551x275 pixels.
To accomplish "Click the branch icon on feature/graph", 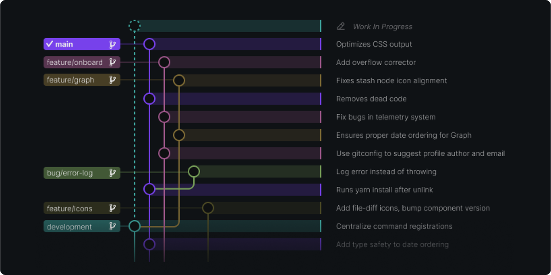I will point(112,80).
